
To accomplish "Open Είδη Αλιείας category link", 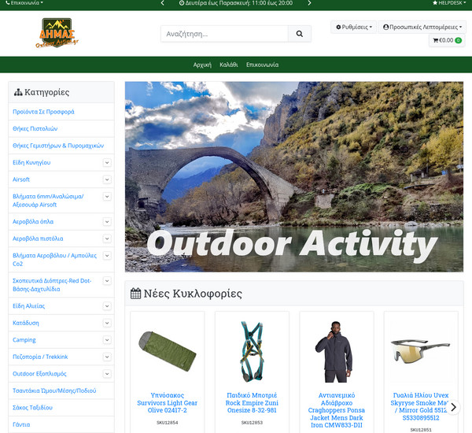I will pos(28,305).
